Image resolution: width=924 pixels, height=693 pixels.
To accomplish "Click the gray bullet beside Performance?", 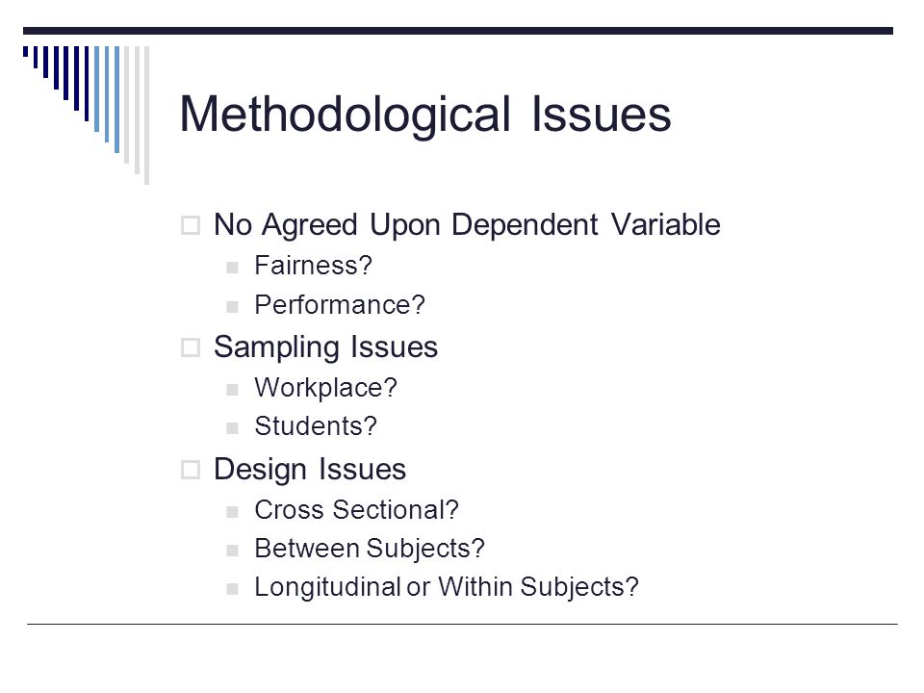I will point(232,306).
